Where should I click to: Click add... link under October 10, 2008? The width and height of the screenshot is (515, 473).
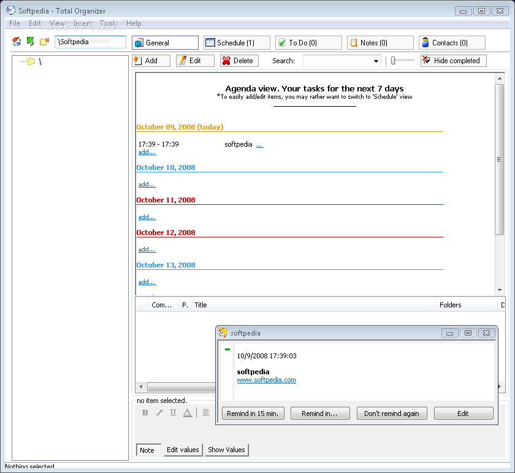click(147, 185)
